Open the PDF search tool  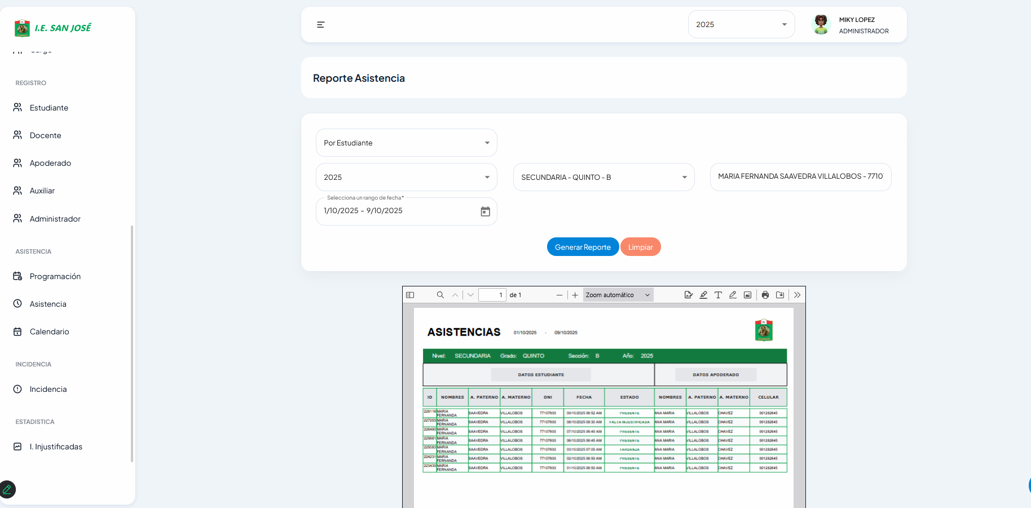click(x=440, y=295)
